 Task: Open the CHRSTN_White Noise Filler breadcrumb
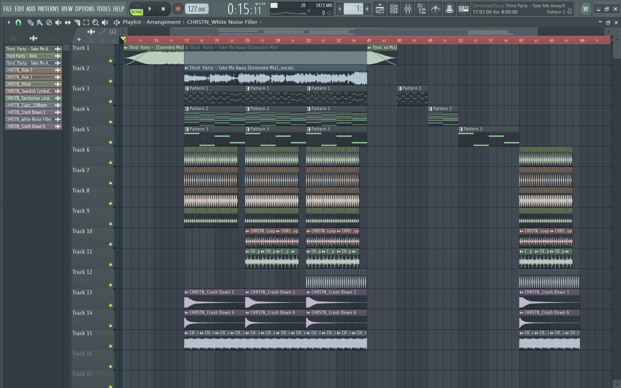click(222, 22)
